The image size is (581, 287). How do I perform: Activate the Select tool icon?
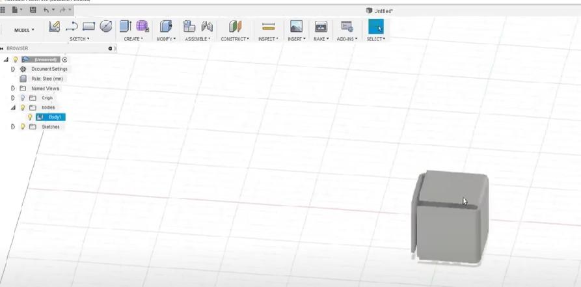pos(375,26)
